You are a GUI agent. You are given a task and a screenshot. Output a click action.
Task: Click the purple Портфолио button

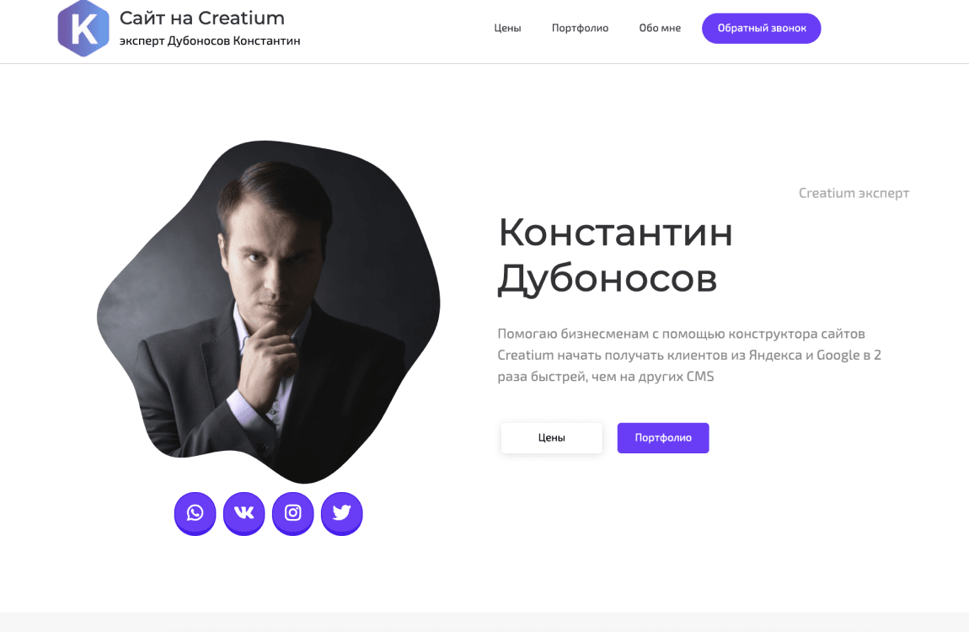tap(662, 438)
